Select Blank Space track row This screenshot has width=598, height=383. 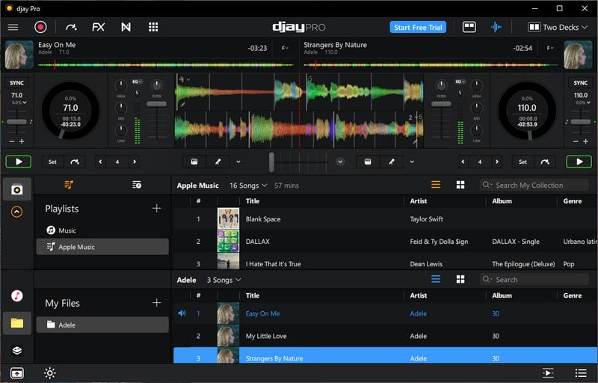coord(385,219)
